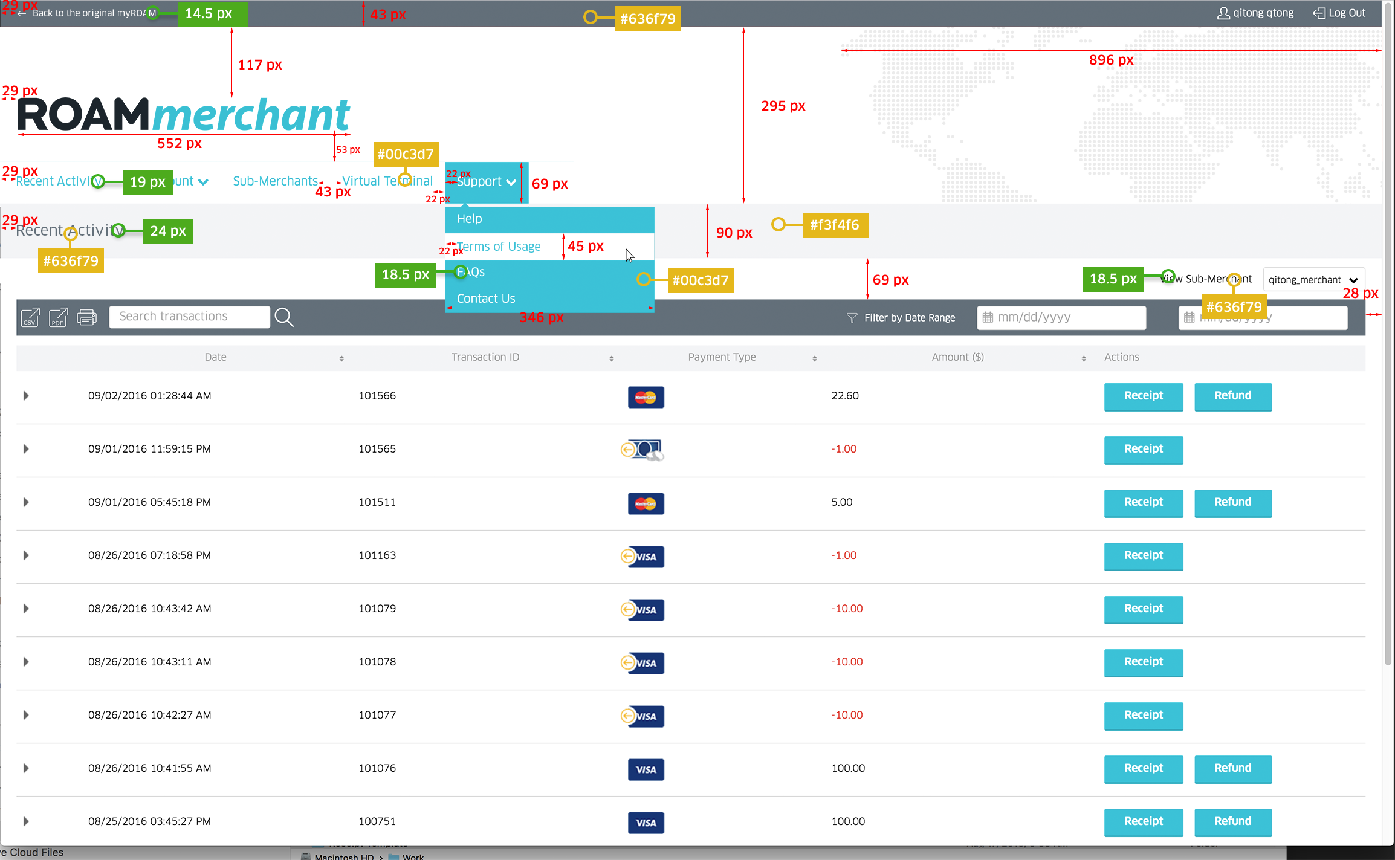Sort table by Payment Type arrows

tap(815, 358)
